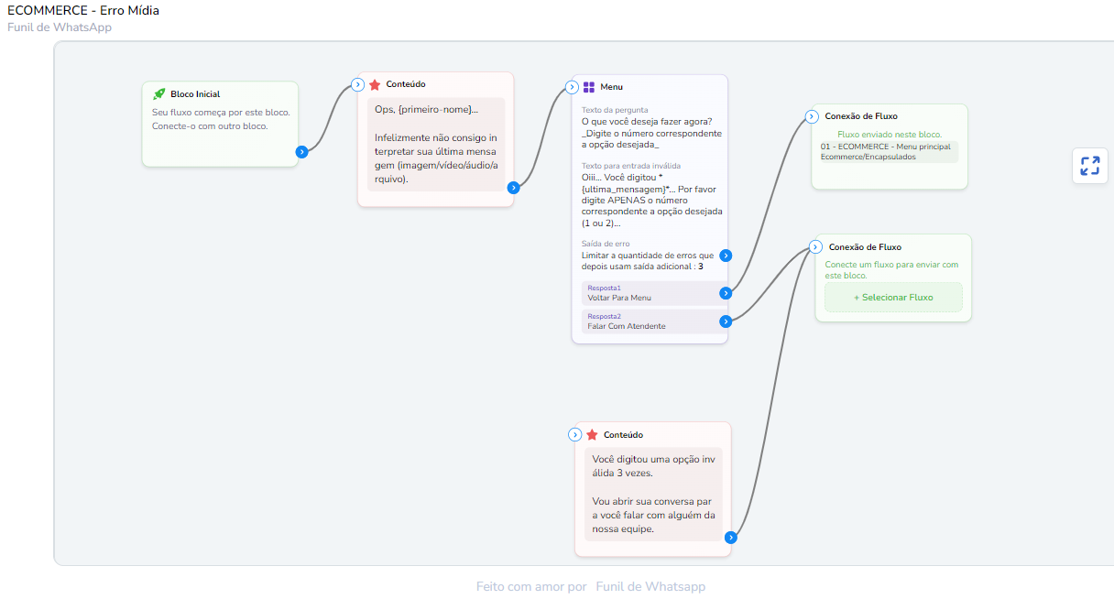Click the output connector of bottom Conteúdo block
The height and width of the screenshot is (599, 1114).
click(x=731, y=538)
